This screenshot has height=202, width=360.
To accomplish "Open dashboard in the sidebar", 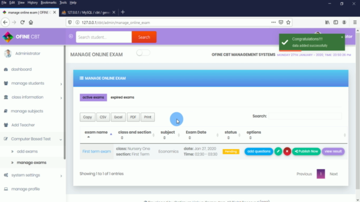I will pyautogui.click(x=21, y=70).
